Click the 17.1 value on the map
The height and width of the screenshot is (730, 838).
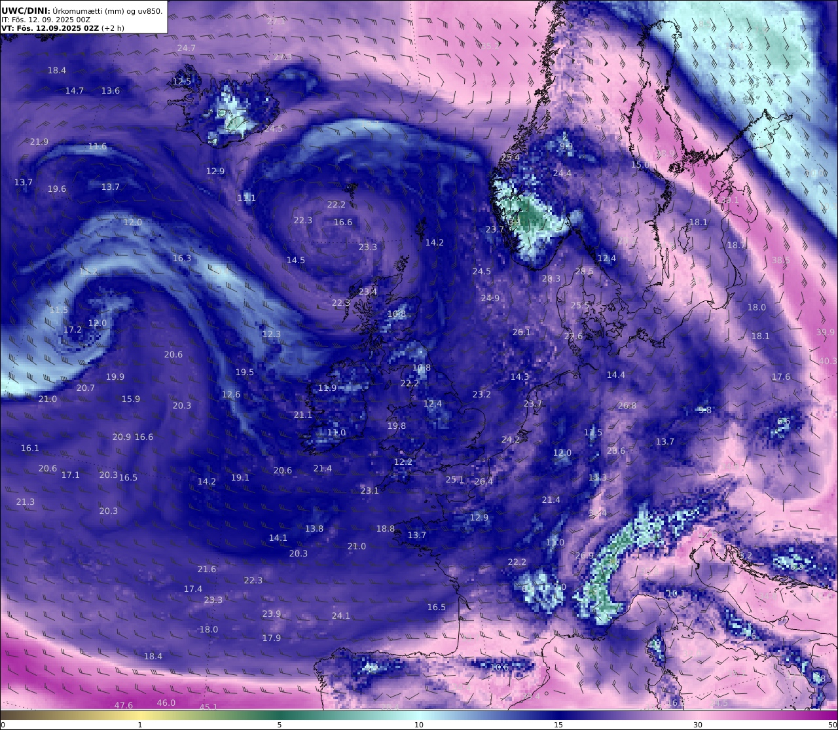point(71,475)
